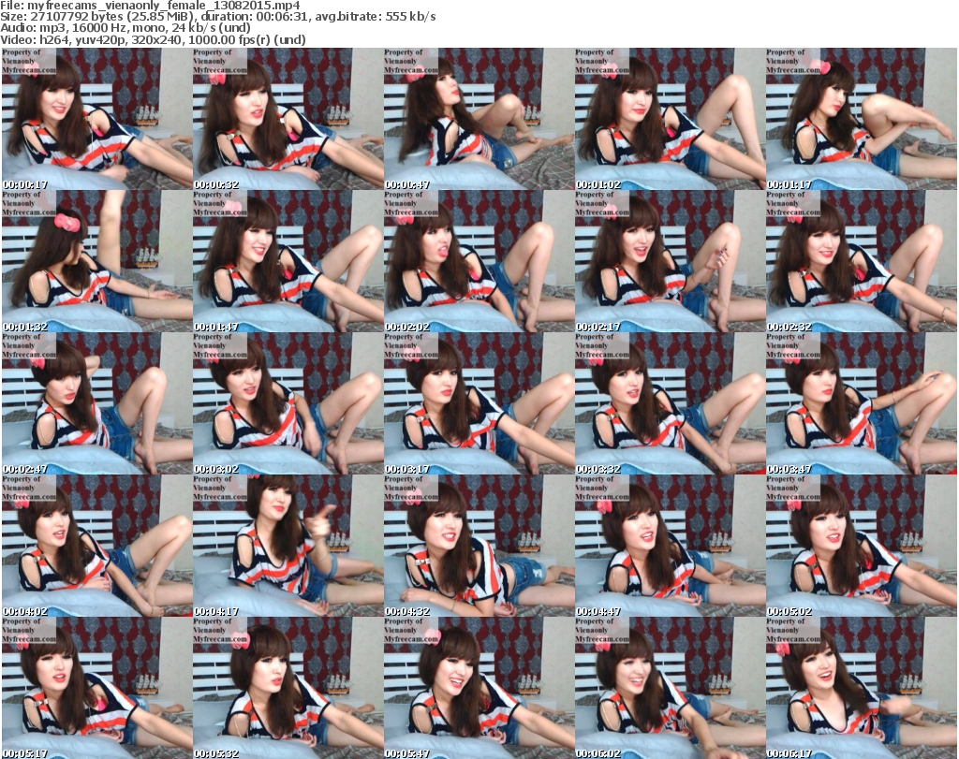The image size is (959, 759).
Task: Open the last frame stamped 00:06:17
Action: coord(862,688)
